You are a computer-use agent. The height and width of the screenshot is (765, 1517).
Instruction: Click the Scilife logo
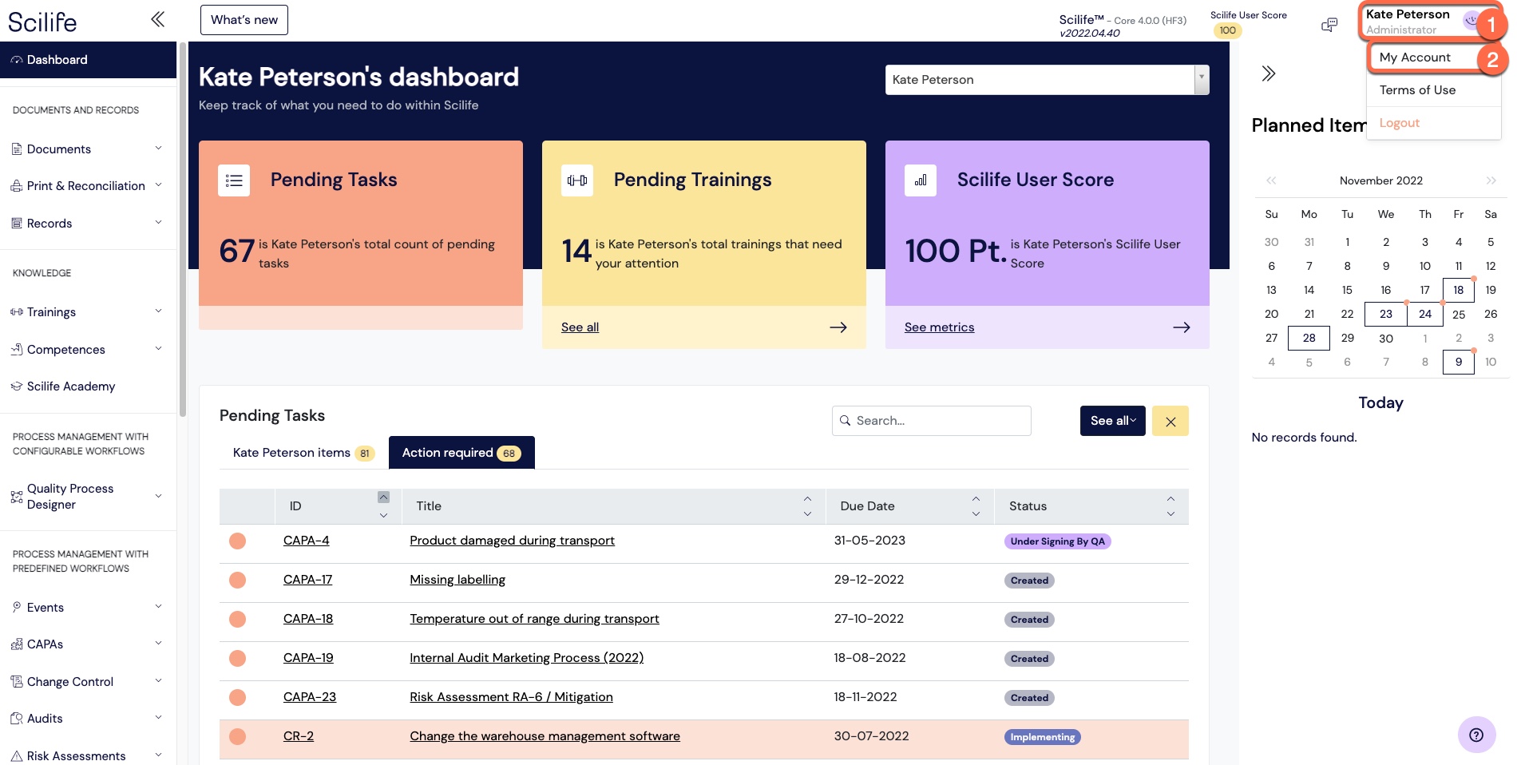pyautogui.click(x=42, y=22)
